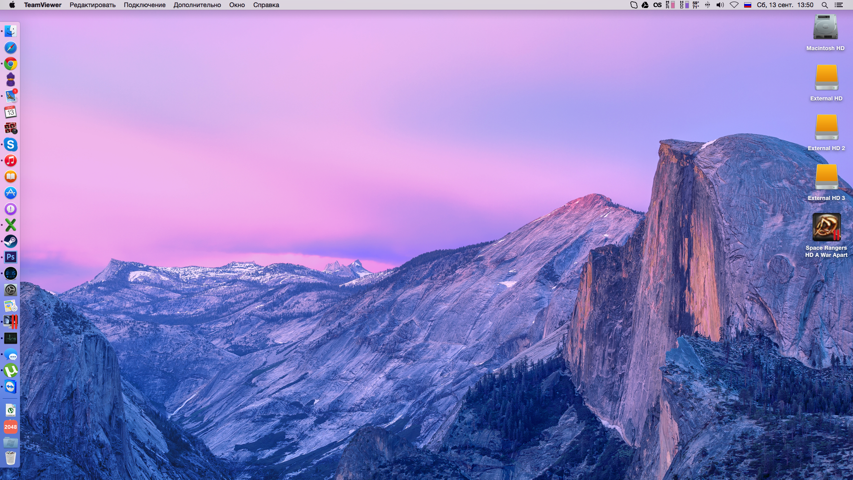Open iTunes from the Dock

pos(11,160)
